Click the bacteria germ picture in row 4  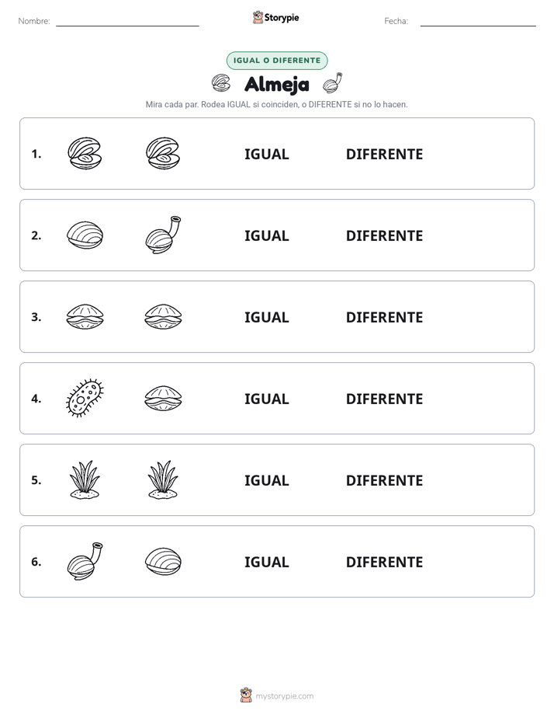(x=85, y=398)
